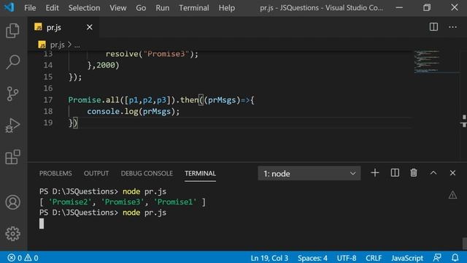This screenshot has height=263, width=467.
Task: Open the File menu
Action: pyautogui.click(x=30, y=8)
